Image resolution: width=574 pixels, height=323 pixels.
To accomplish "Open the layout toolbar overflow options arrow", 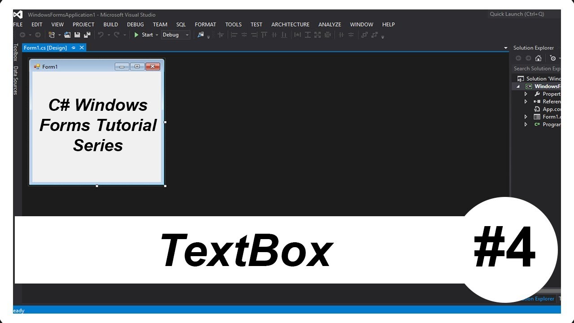I will [x=383, y=36].
